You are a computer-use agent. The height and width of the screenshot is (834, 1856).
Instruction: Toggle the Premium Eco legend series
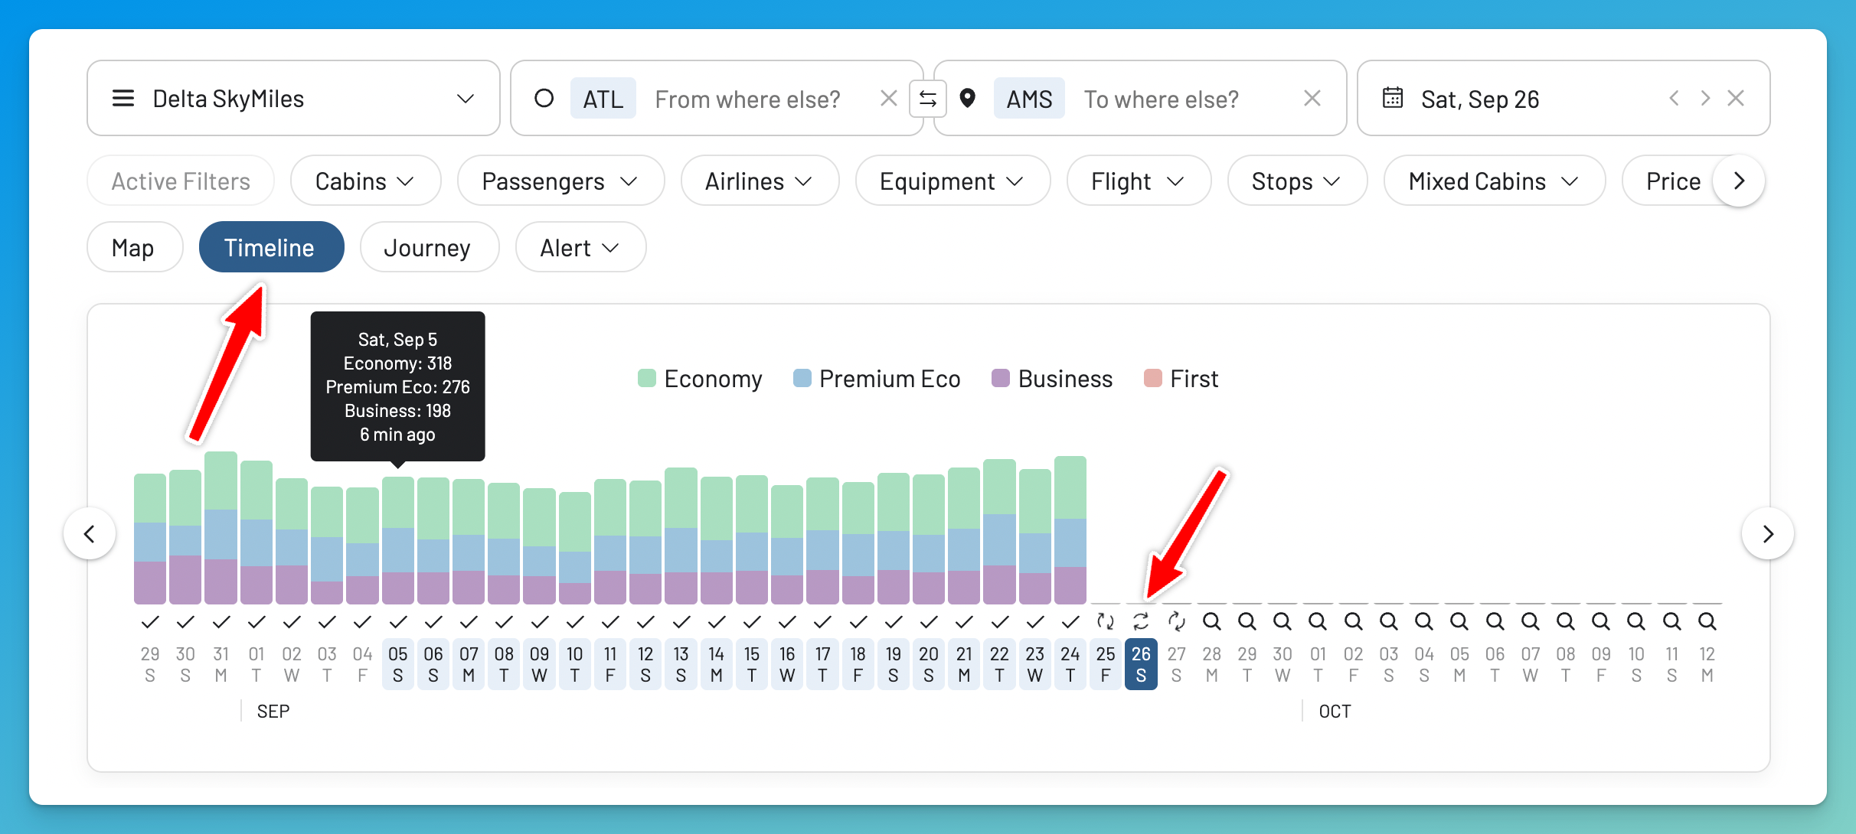click(877, 379)
